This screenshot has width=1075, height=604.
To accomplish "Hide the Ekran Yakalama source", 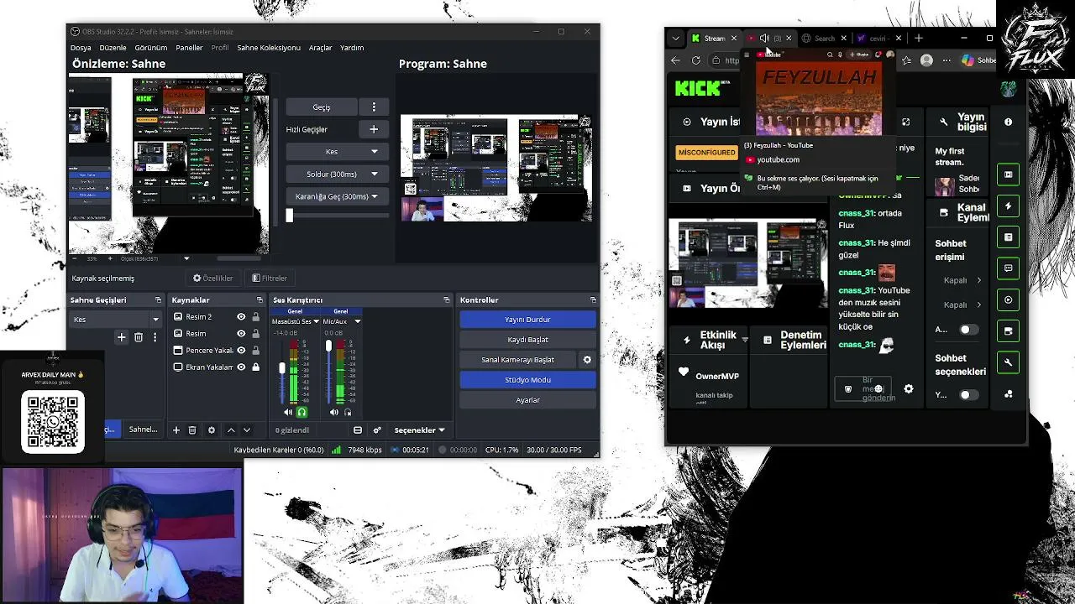I will pyautogui.click(x=241, y=367).
